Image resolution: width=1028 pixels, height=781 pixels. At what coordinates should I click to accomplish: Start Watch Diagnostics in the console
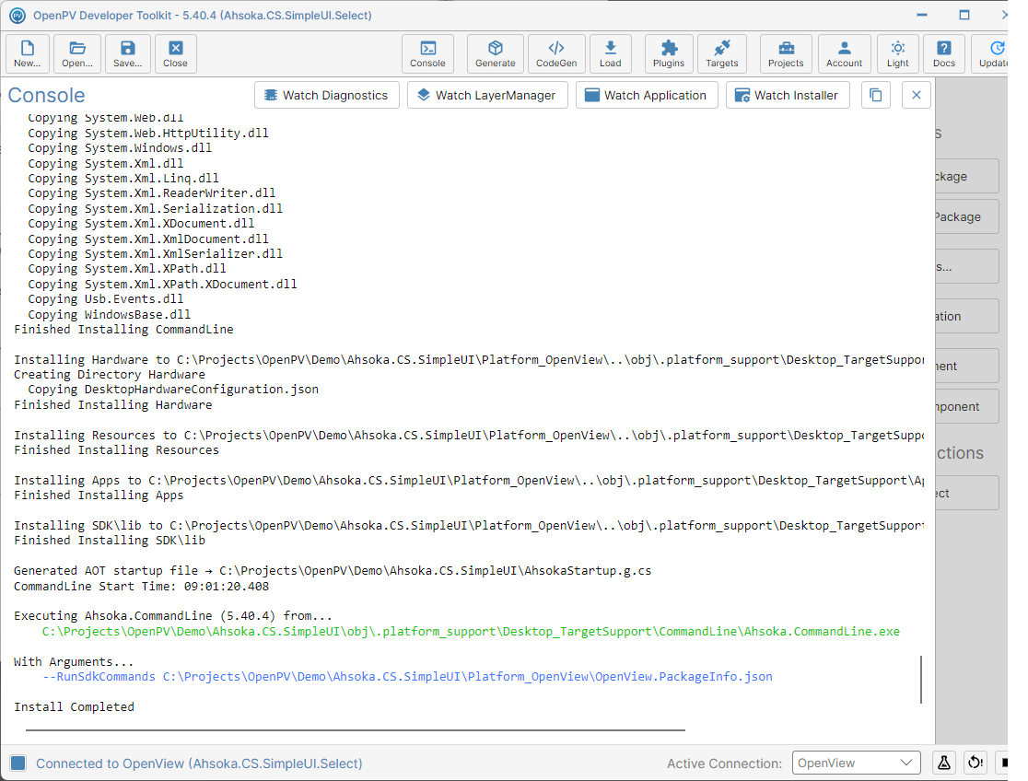(x=326, y=95)
